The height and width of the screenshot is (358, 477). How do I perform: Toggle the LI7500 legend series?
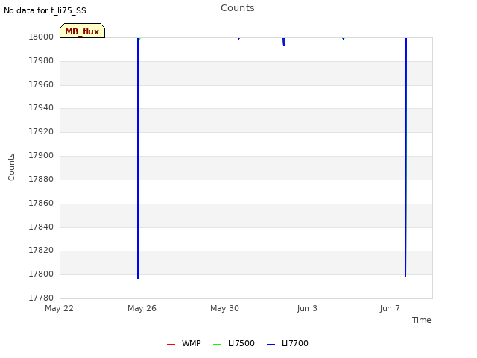click(x=233, y=343)
